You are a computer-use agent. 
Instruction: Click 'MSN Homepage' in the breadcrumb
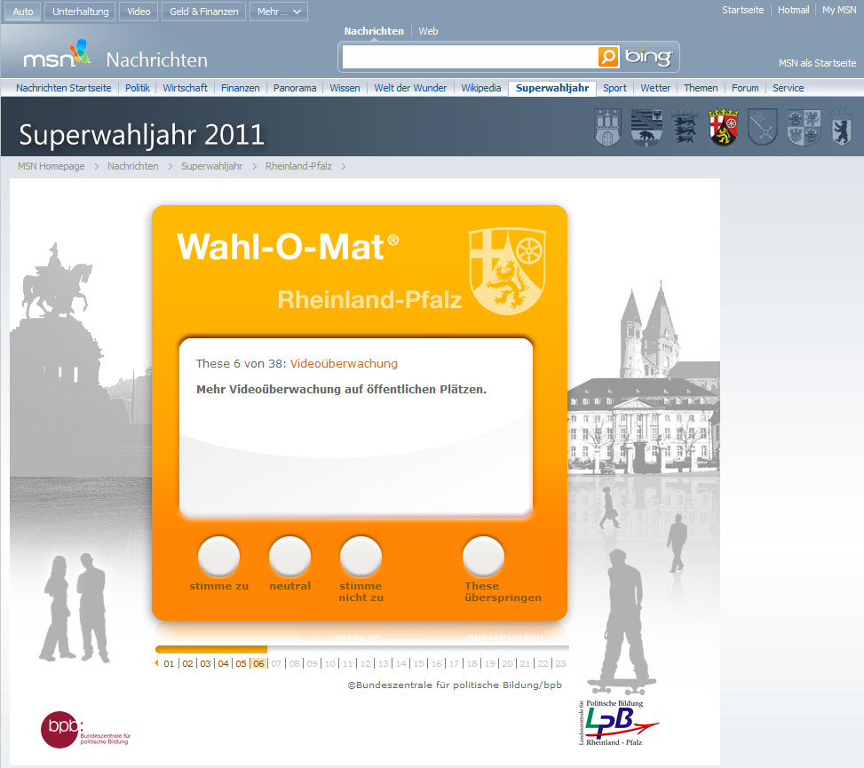52,166
